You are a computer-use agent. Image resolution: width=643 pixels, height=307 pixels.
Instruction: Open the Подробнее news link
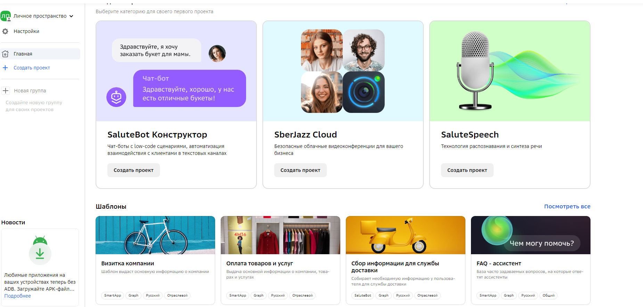(17, 296)
